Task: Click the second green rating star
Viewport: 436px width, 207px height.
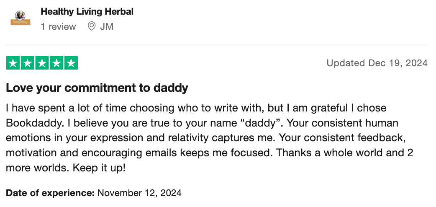Action: coord(28,63)
